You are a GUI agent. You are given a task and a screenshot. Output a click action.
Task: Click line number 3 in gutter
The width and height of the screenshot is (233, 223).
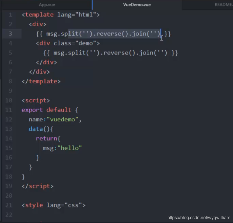click(x=10, y=34)
